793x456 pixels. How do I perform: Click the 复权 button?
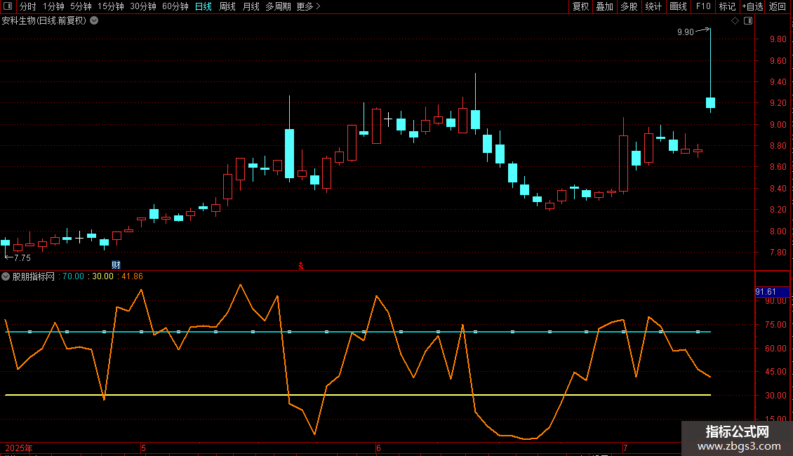[x=580, y=6]
